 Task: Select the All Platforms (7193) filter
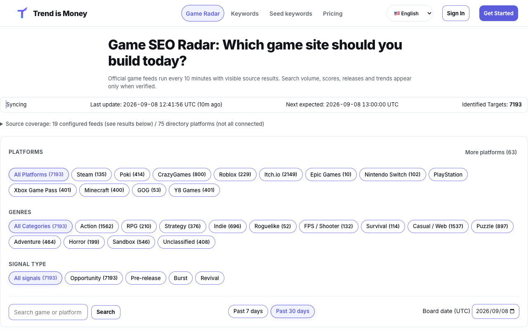[x=39, y=174]
